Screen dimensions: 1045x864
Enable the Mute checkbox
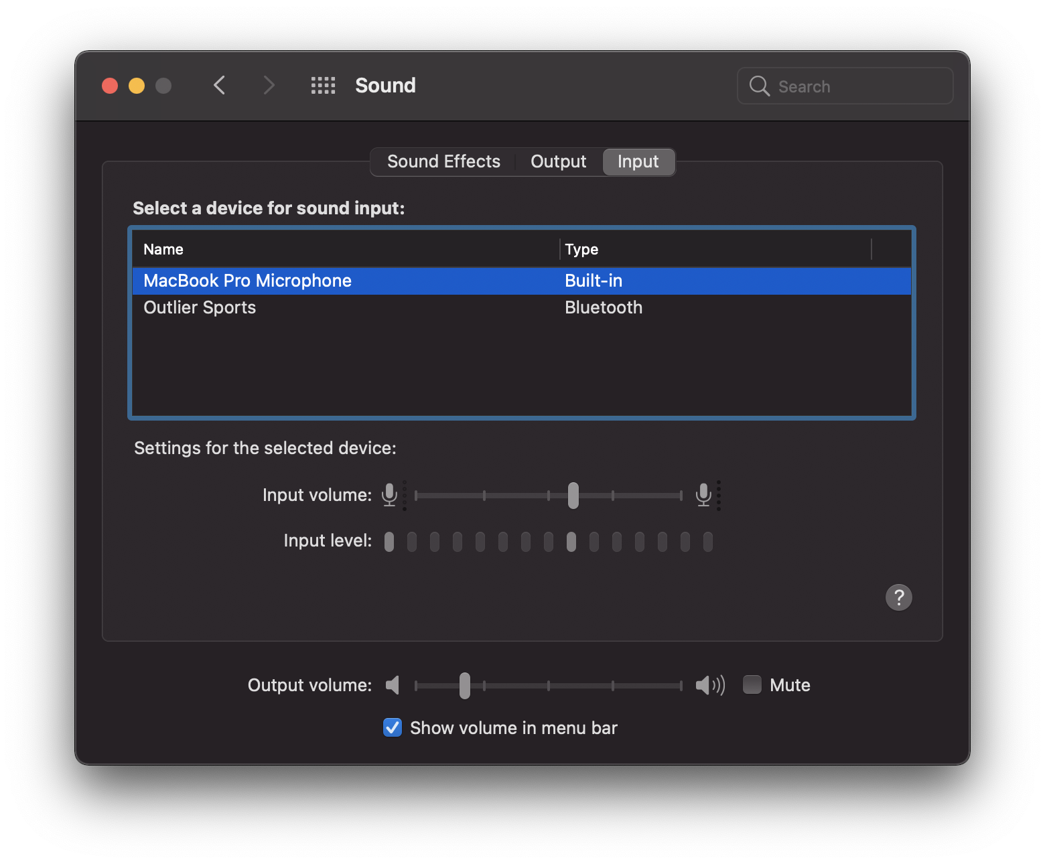click(752, 685)
